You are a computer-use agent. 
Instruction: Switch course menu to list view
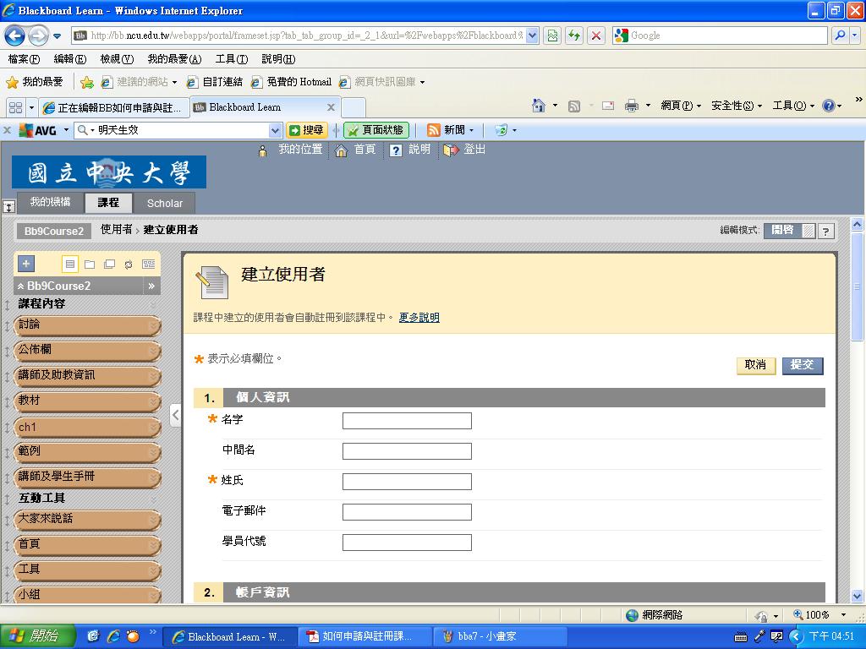point(70,264)
